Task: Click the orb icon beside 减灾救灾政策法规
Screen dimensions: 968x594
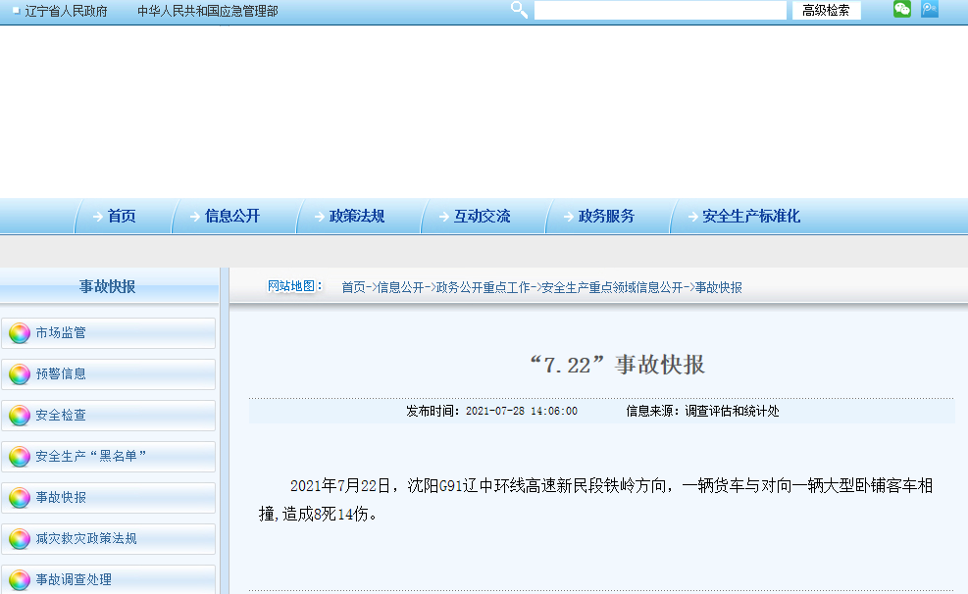Action: point(20,539)
